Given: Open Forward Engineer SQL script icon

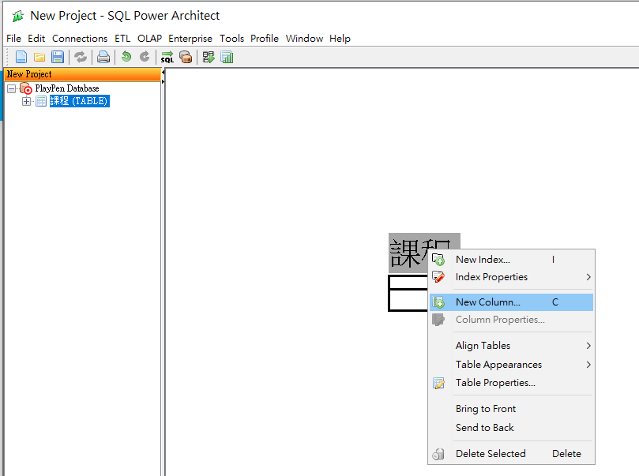Looking at the screenshot, I should (167, 57).
